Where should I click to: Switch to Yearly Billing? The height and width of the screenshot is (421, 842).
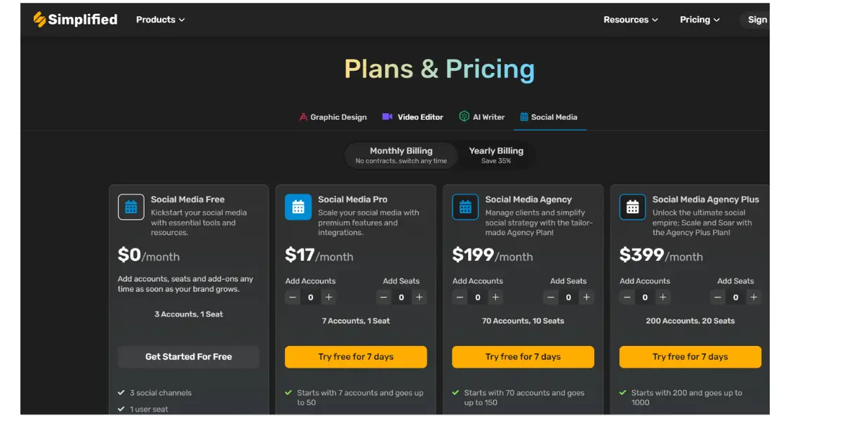496,155
